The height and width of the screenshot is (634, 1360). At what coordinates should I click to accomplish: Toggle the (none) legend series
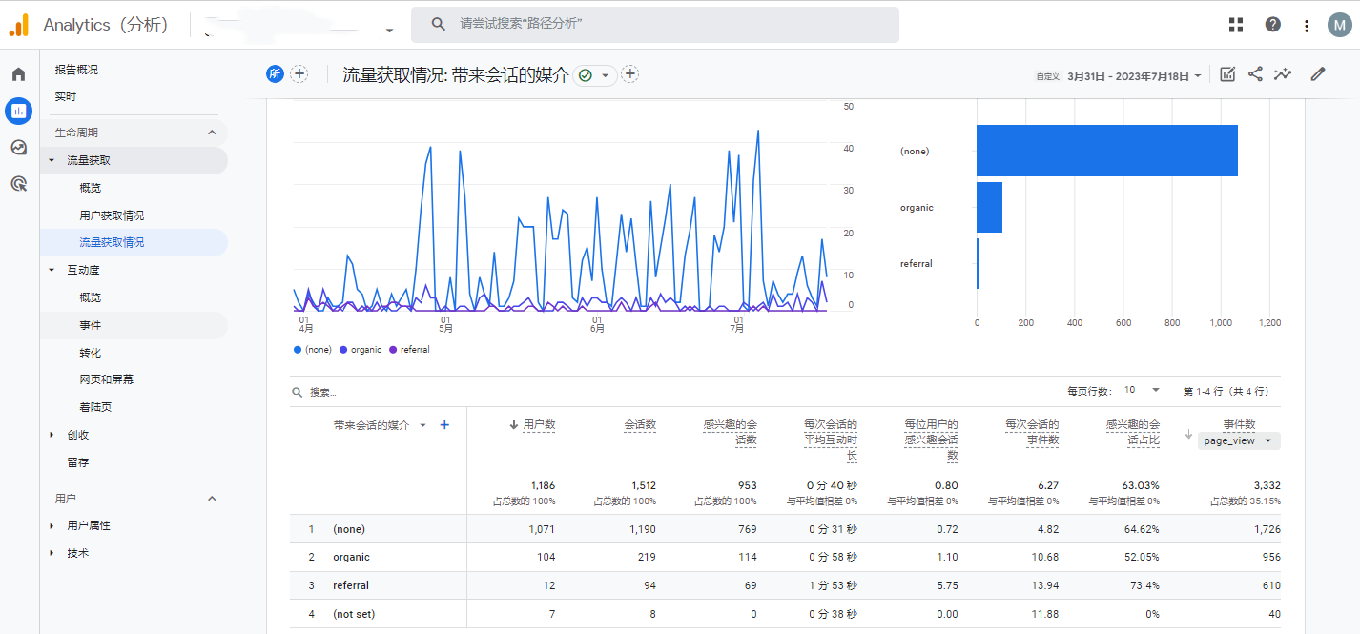(313, 350)
